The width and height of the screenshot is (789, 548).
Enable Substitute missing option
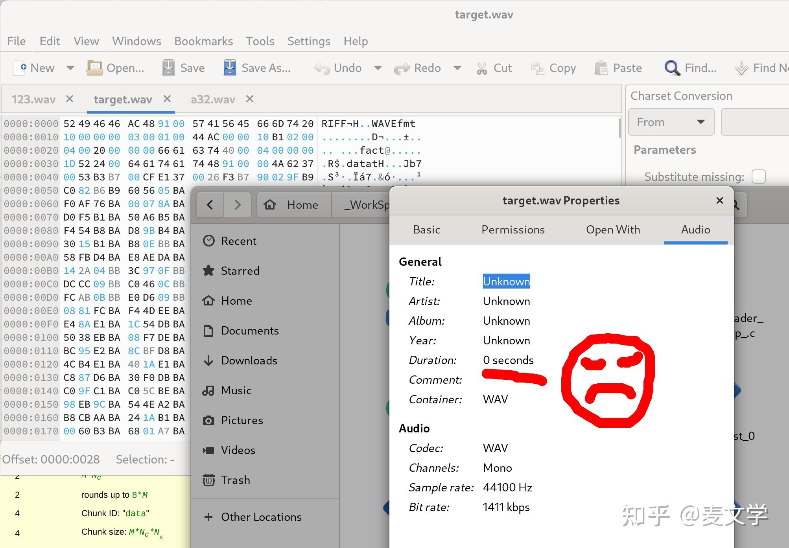[x=759, y=177]
